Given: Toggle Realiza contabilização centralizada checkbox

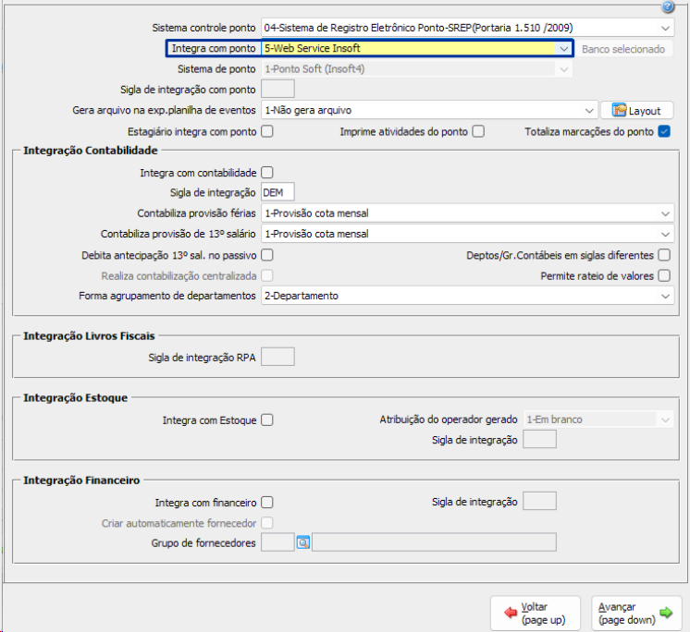Looking at the screenshot, I should click(x=267, y=275).
